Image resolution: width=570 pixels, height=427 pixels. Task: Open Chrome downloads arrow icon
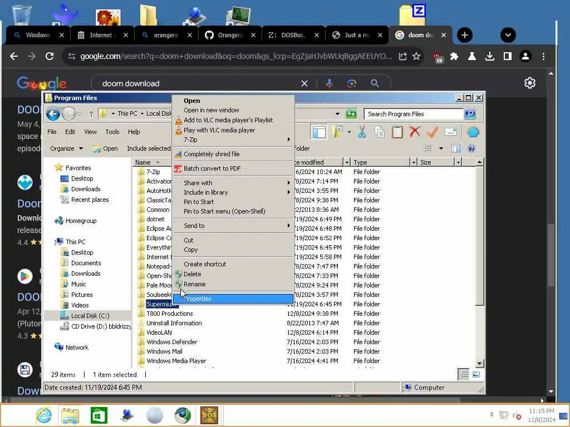(x=490, y=56)
